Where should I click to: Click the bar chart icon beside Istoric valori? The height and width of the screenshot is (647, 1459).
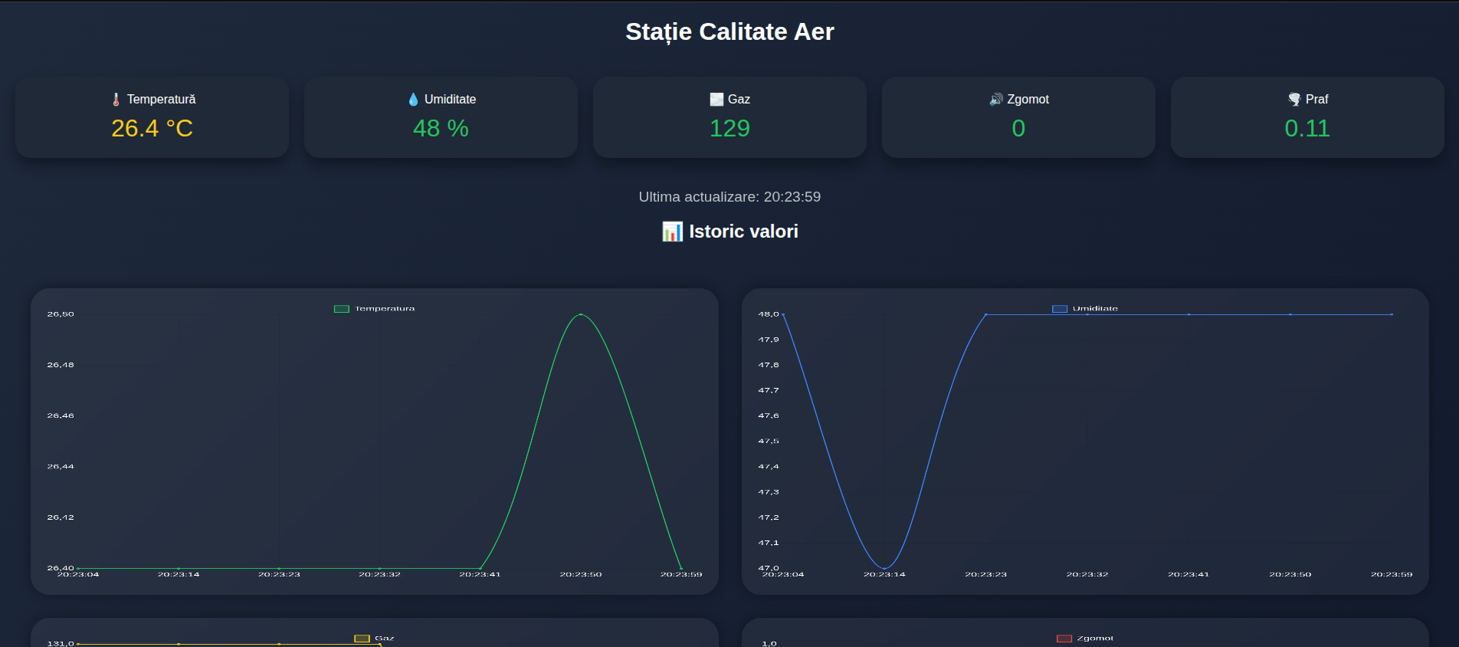[x=672, y=232]
